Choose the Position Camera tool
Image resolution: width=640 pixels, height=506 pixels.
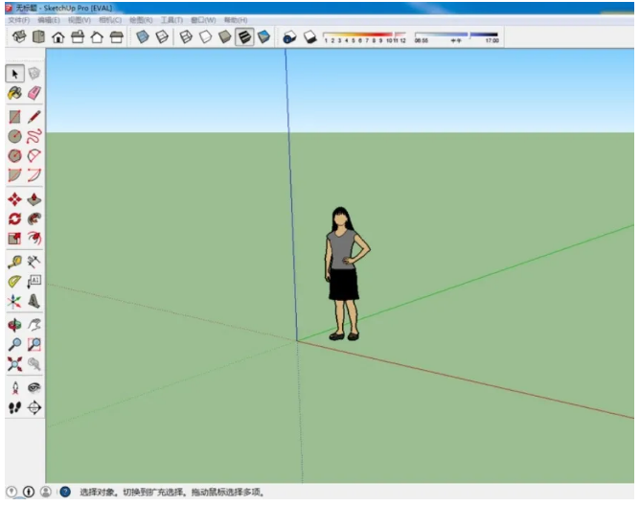click(14, 388)
